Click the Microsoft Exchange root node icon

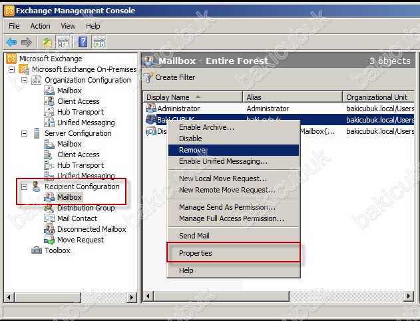pos(11,59)
